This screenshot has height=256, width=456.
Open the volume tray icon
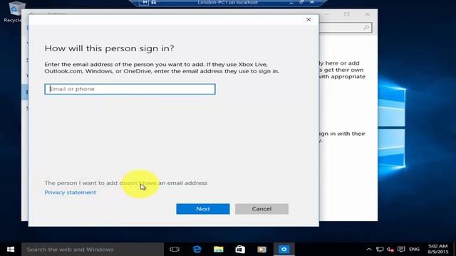(390, 250)
